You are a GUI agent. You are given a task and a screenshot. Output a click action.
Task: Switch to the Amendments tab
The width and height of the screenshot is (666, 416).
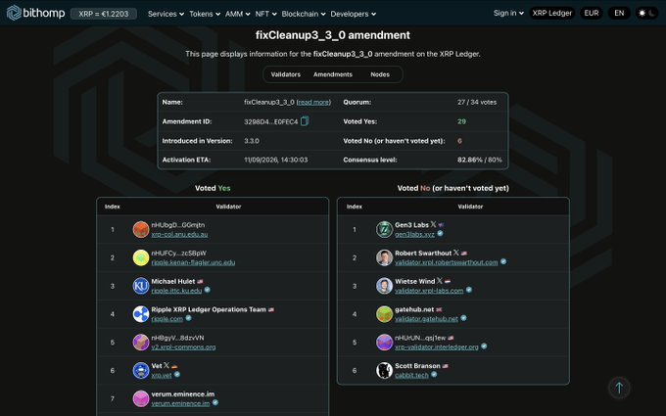point(333,74)
